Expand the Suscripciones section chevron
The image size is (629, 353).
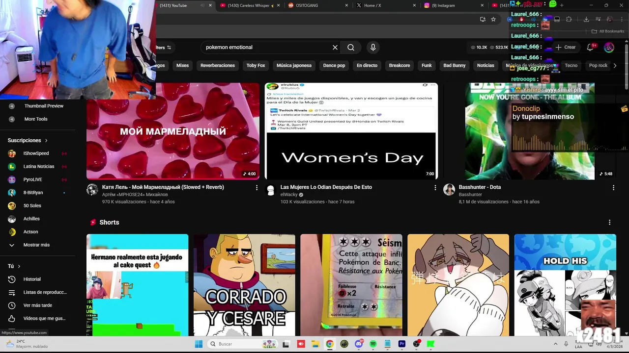tap(46, 140)
